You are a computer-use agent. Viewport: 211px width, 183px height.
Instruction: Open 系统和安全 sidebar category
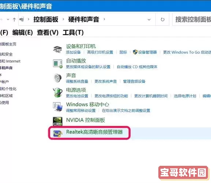(x=6, y=54)
